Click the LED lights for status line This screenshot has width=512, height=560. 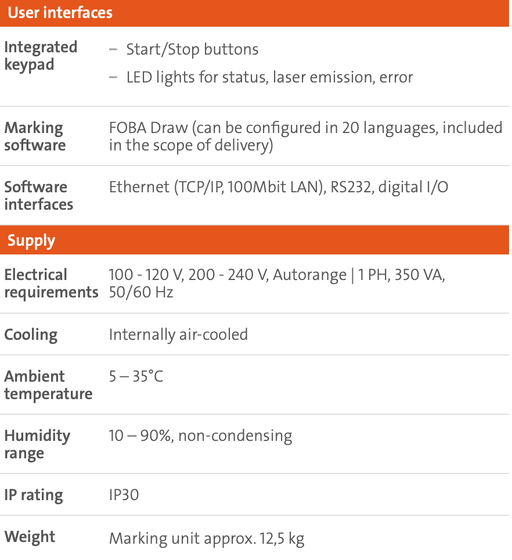coord(269,77)
